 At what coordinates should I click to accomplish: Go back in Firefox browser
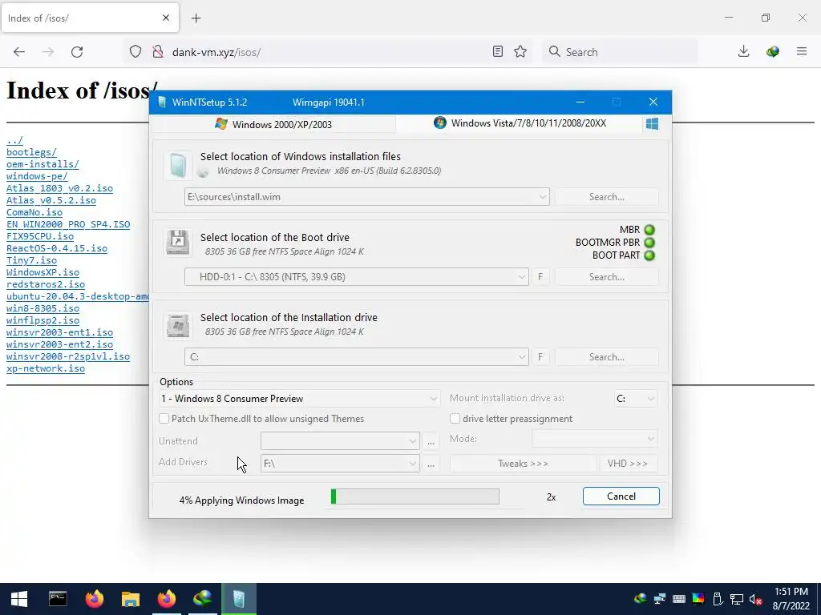(19, 52)
